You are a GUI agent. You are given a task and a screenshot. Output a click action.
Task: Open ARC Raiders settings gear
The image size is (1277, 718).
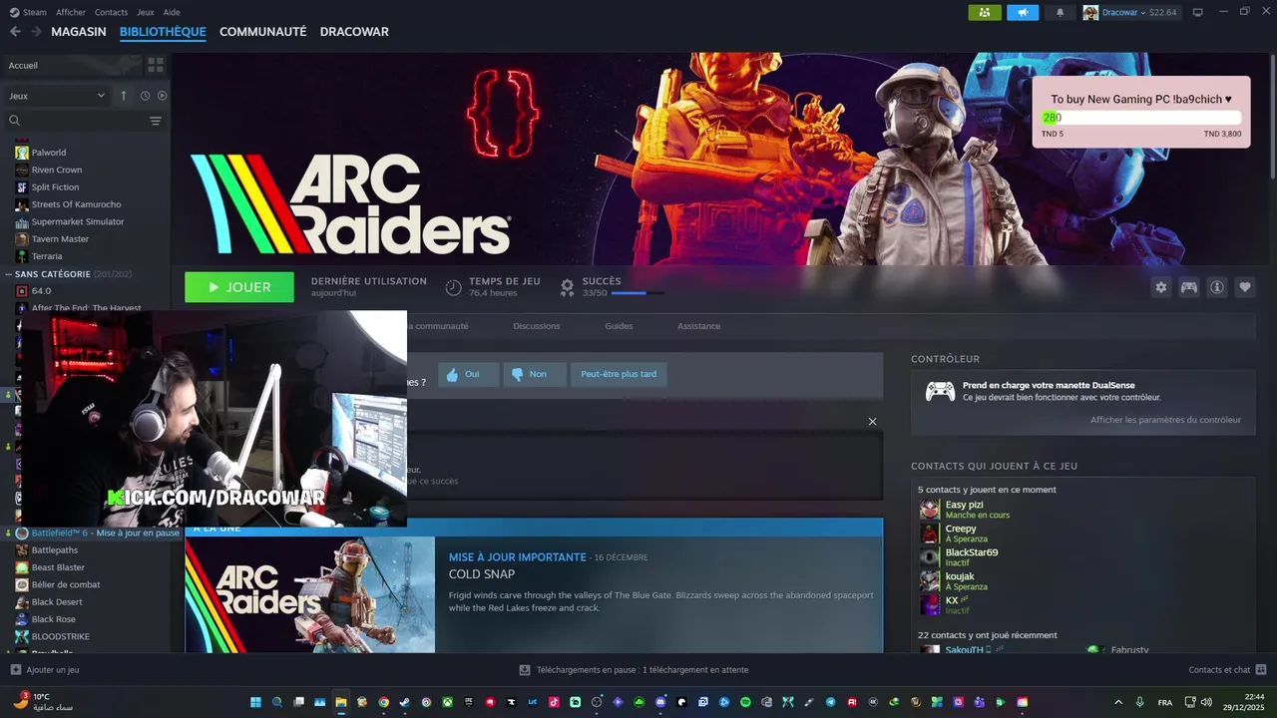click(x=1161, y=287)
